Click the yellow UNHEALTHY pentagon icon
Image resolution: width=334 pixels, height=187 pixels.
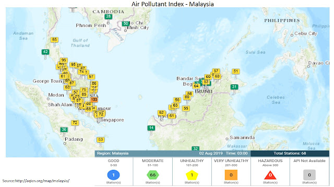192,175
